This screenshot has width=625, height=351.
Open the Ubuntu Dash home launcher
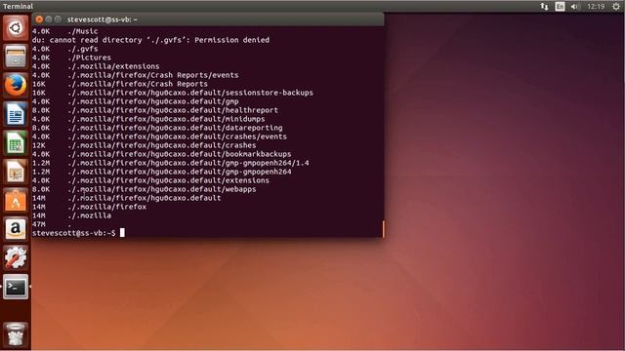point(16,28)
